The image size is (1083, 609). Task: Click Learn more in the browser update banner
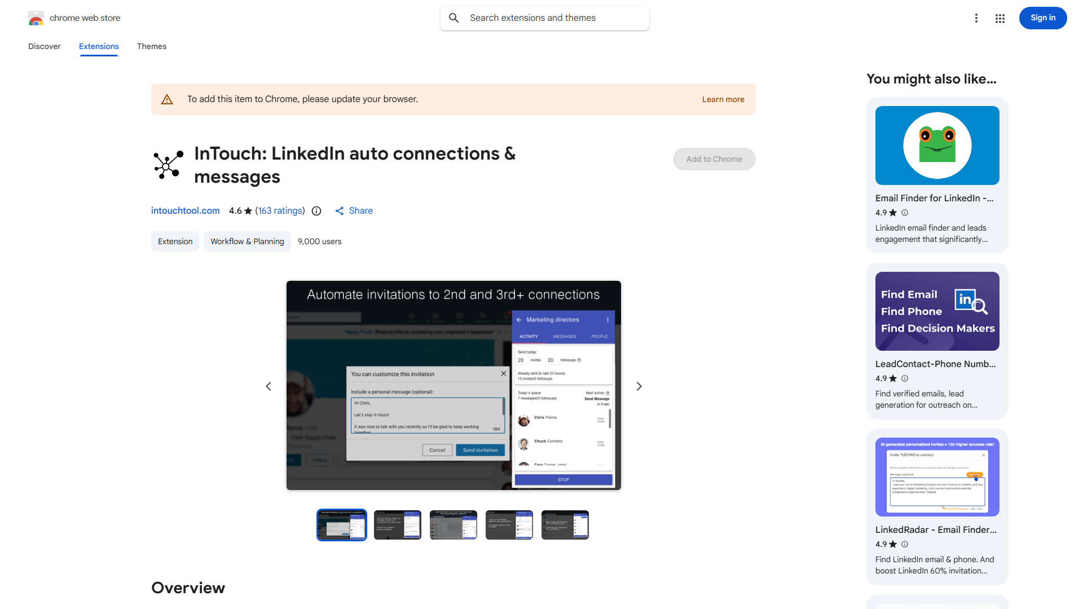pyautogui.click(x=723, y=99)
